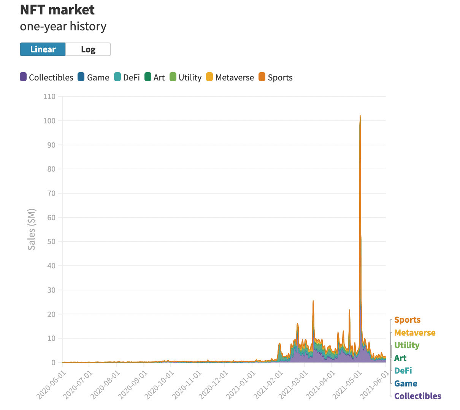Click the dark green Art legend swatch
The image size is (460, 410).
pos(148,77)
